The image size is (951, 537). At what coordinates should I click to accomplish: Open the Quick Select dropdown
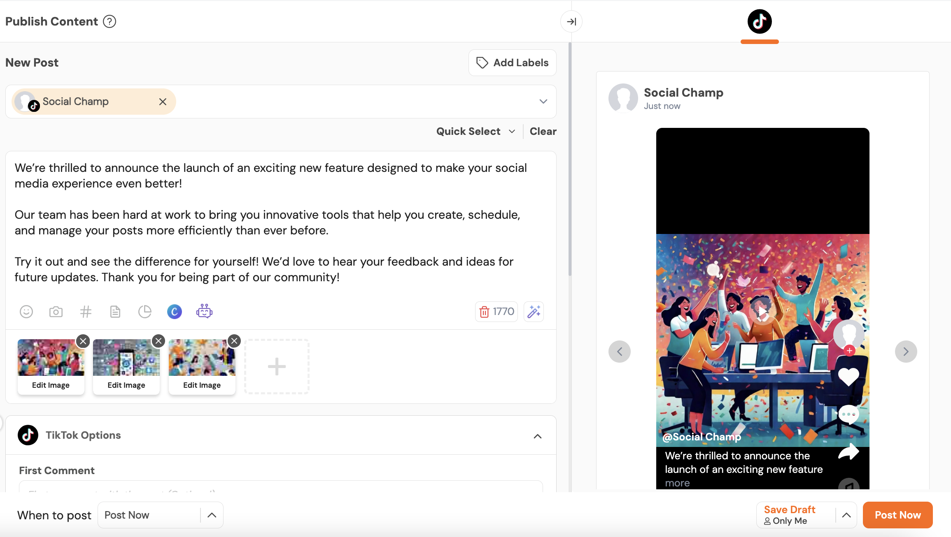[x=476, y=132]
